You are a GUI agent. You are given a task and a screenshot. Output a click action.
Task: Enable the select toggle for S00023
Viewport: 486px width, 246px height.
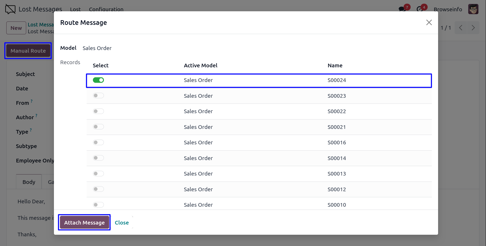click(x=98, y=96)
